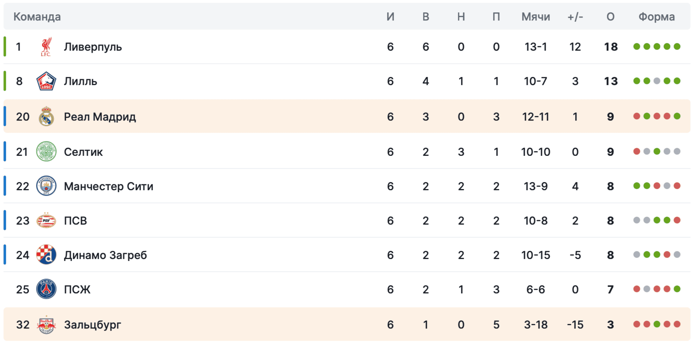Open the Зальцбург team link
Screen dimensions: 695x344
pyautogui.click(x=92, y=324)
